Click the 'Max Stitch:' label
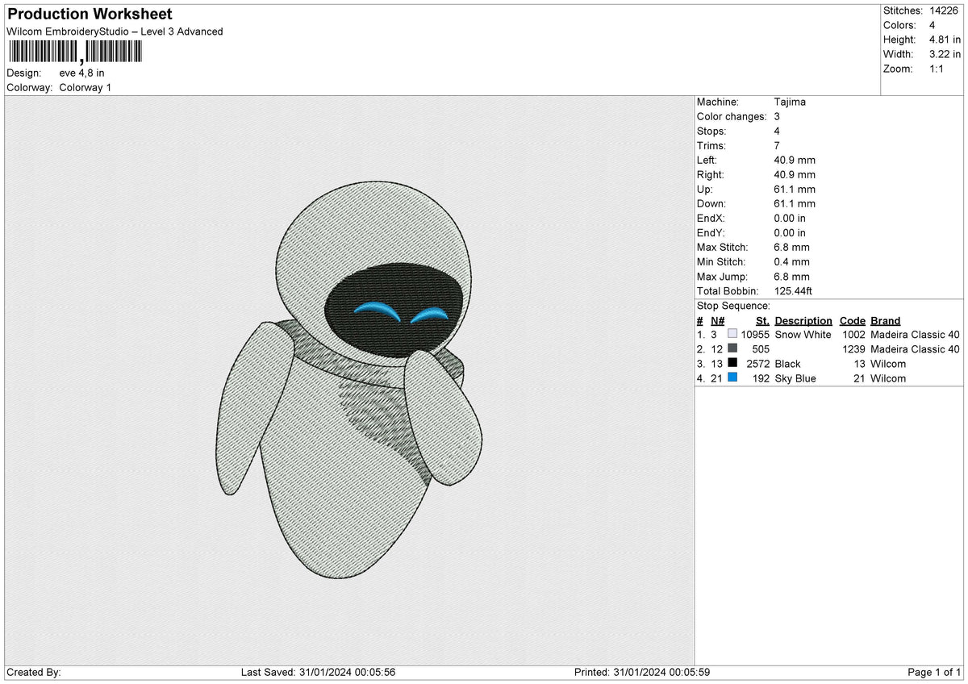Screen dimensions: 968x684 click(x=723, y=247)
